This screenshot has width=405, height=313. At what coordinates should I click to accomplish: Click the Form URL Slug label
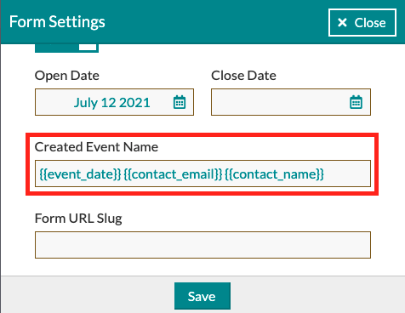78,219
